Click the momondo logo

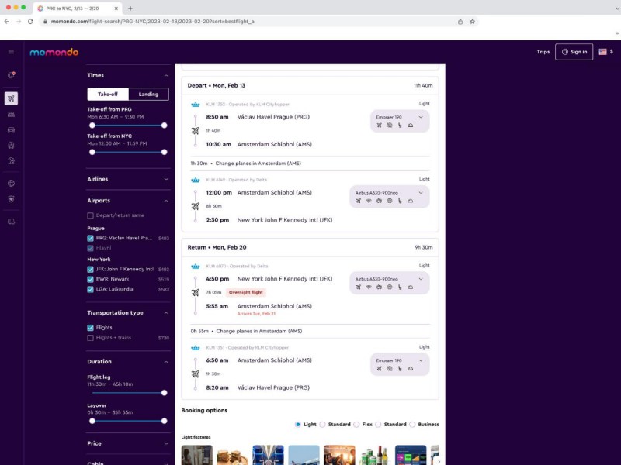tap(54, 52)
